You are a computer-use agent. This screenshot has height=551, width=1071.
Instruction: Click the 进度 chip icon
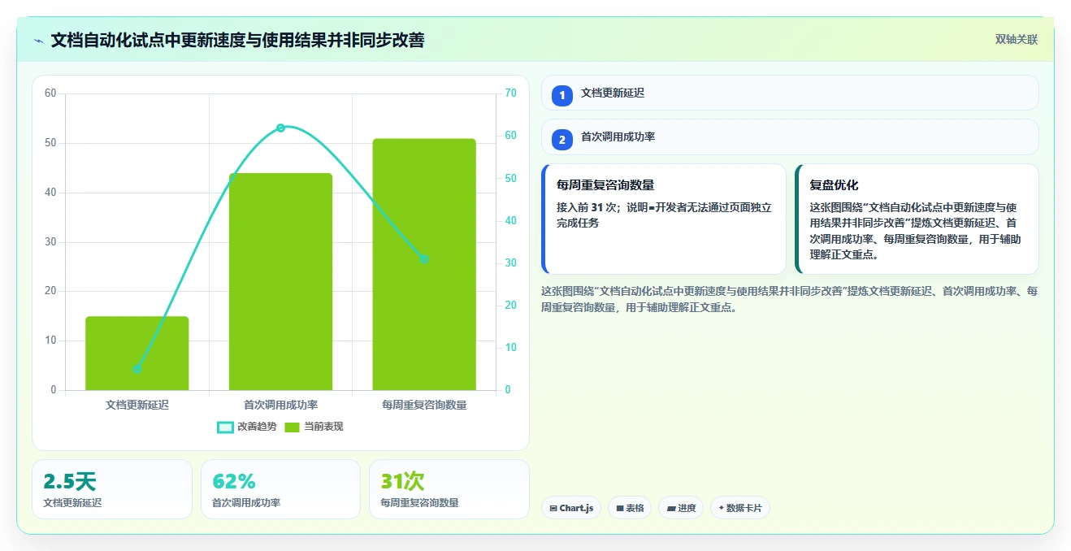click(x=671, y=509)
